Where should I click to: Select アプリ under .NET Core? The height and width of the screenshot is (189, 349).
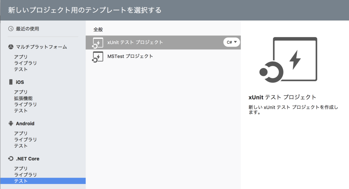click(21, 168)
